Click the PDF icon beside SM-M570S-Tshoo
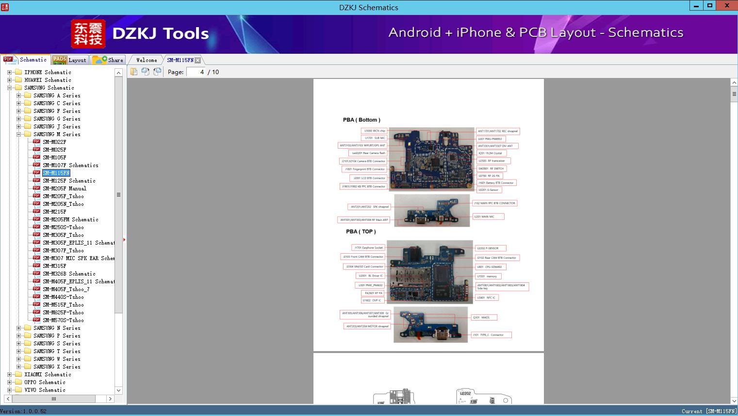The width and height of the screenshot is (738, 416). click(36, 320)
